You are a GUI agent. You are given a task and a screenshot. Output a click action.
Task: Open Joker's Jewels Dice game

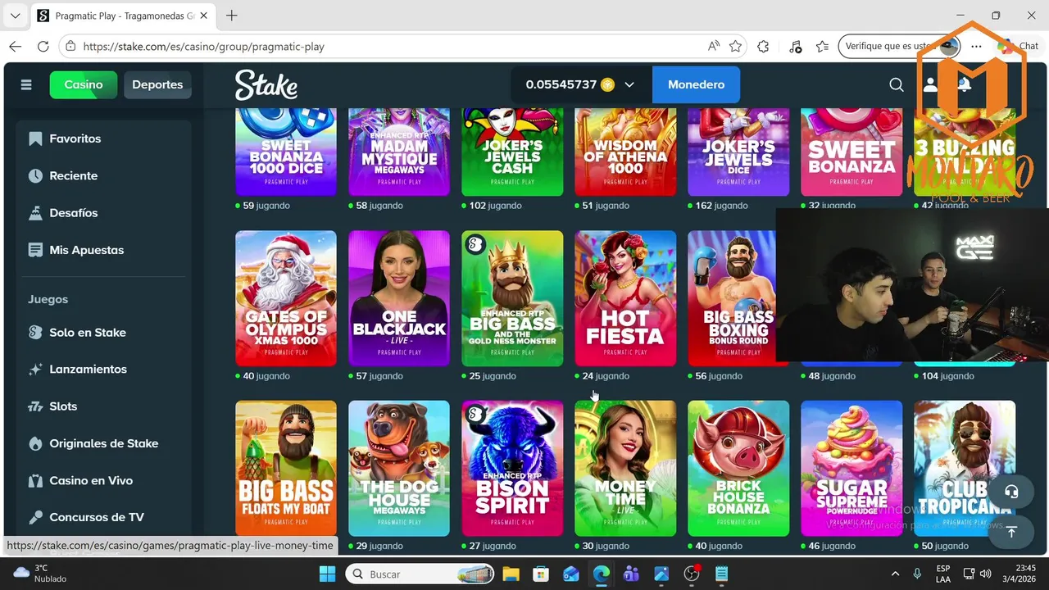point(738,152)
